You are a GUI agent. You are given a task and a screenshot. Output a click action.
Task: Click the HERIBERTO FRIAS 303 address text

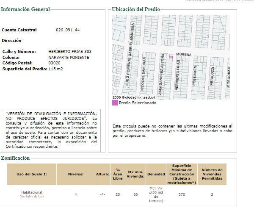pos(70,52)
